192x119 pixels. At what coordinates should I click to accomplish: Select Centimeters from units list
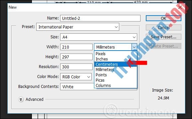[x=116, y=64]
